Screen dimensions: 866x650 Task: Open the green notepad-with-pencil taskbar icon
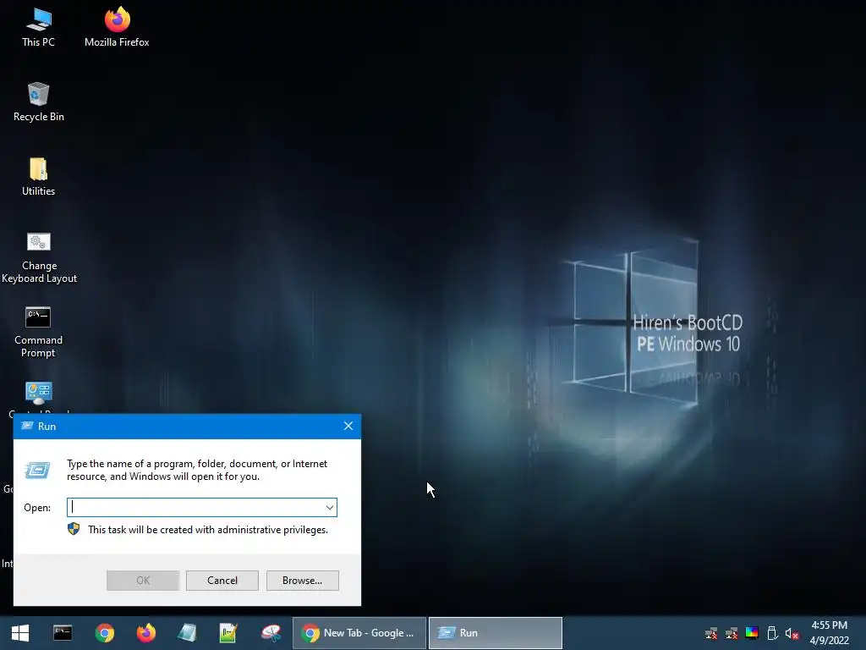tap(228, 633)
